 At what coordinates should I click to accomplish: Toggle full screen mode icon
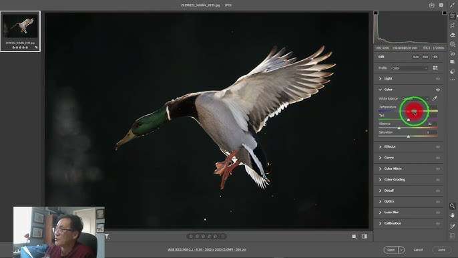pos(453,5)
